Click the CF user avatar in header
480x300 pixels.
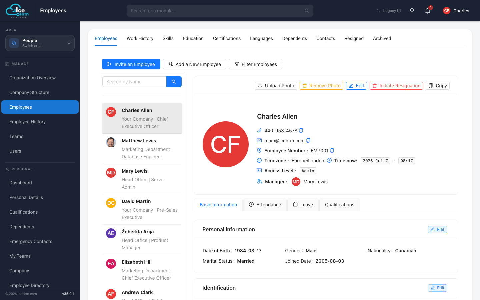[x=447, y=11]
